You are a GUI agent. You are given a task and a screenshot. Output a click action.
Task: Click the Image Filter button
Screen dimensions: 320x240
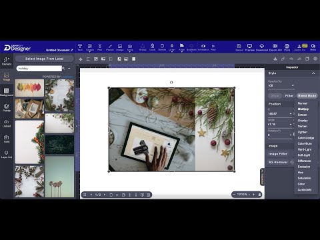tap(278, 154)
